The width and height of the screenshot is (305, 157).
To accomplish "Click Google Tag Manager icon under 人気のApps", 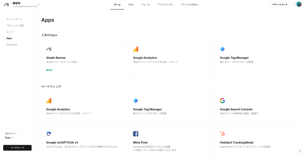I will coord(222,49).
